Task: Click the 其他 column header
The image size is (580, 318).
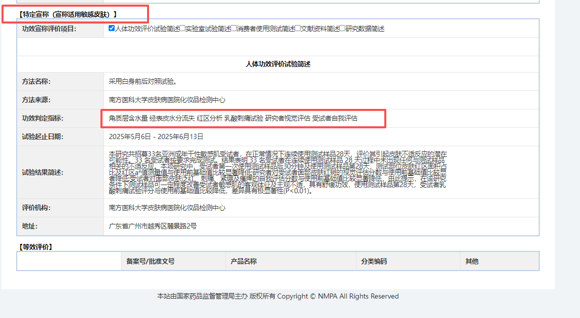Action: point(471,261)
